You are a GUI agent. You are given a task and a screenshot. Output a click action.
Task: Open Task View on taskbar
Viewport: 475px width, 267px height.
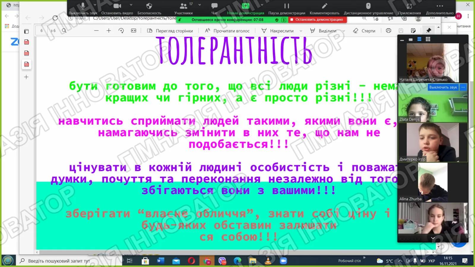pyautogui.click(x=130, y=261)
